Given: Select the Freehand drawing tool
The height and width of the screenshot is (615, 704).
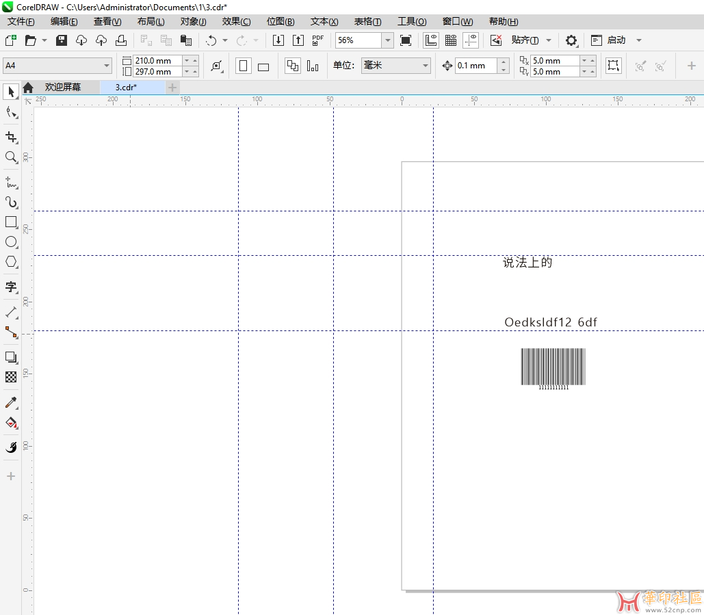Looking at the screenshot, I should 11,182.
